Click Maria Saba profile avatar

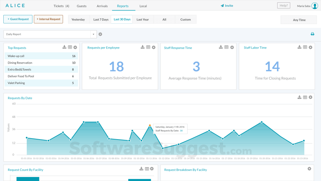pos(315,6)
